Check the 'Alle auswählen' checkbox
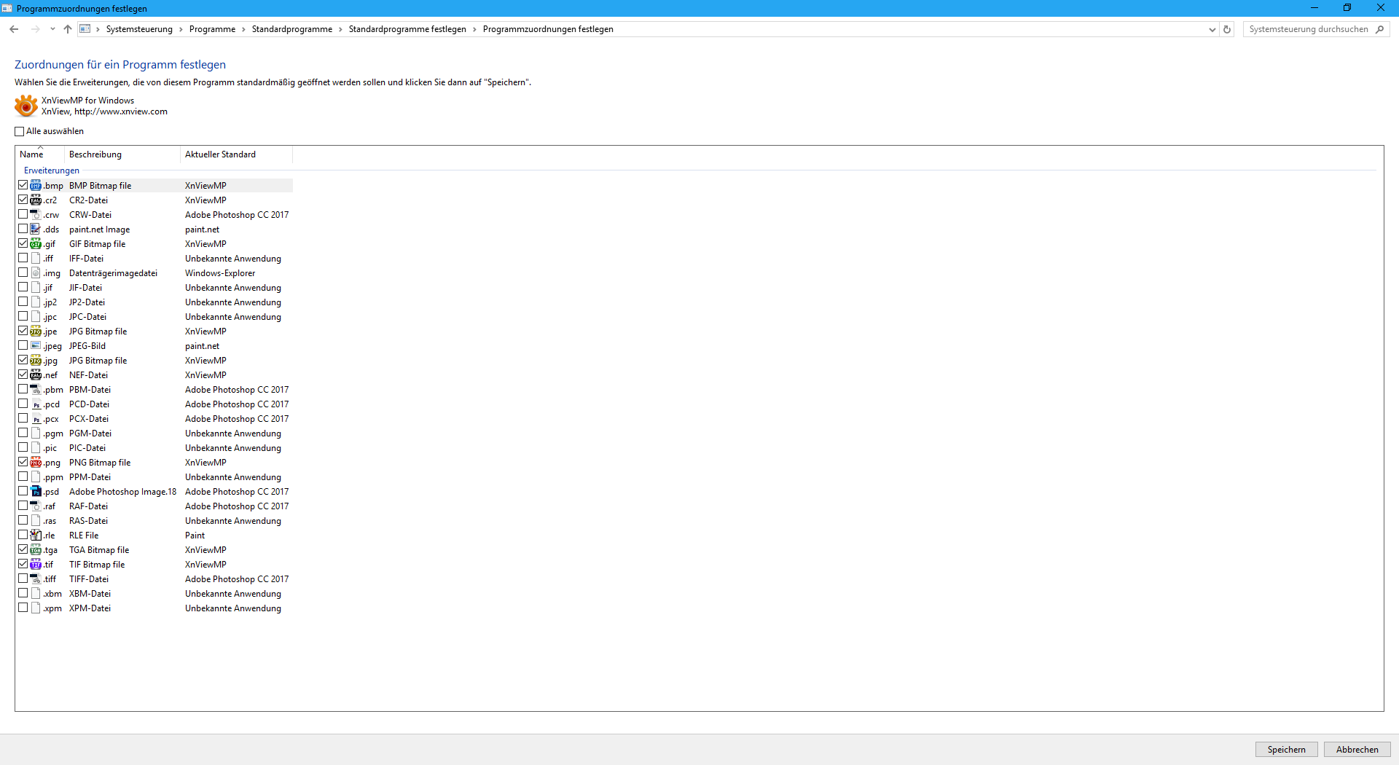Image resolution: width=1399 pixels, height=765 pixels. coord(20,132)
